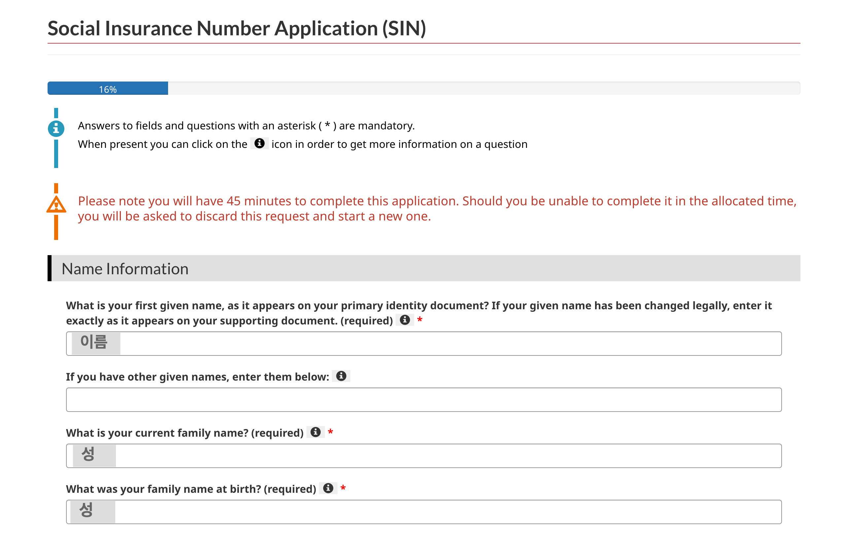The image size is (850, 537).
Task: Click the first given name input field
Action: [x=424, y=343]
